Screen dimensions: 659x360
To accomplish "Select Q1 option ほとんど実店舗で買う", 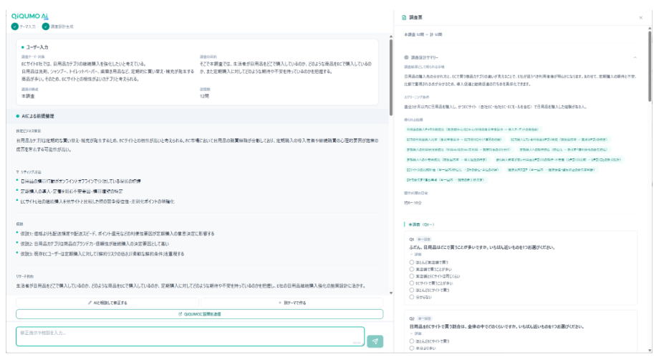I will [x=411, y=262].
